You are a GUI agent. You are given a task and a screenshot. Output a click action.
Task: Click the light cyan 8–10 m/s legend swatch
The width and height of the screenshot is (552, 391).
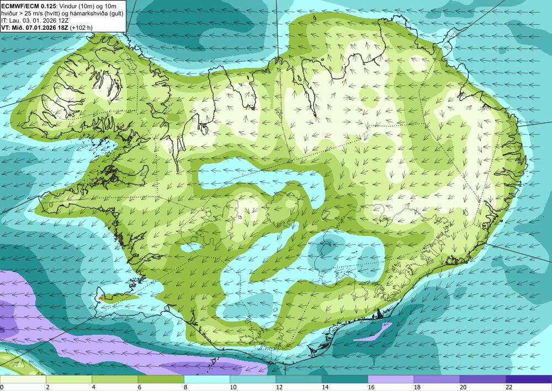pyautogui.click(x=207, y=379)
